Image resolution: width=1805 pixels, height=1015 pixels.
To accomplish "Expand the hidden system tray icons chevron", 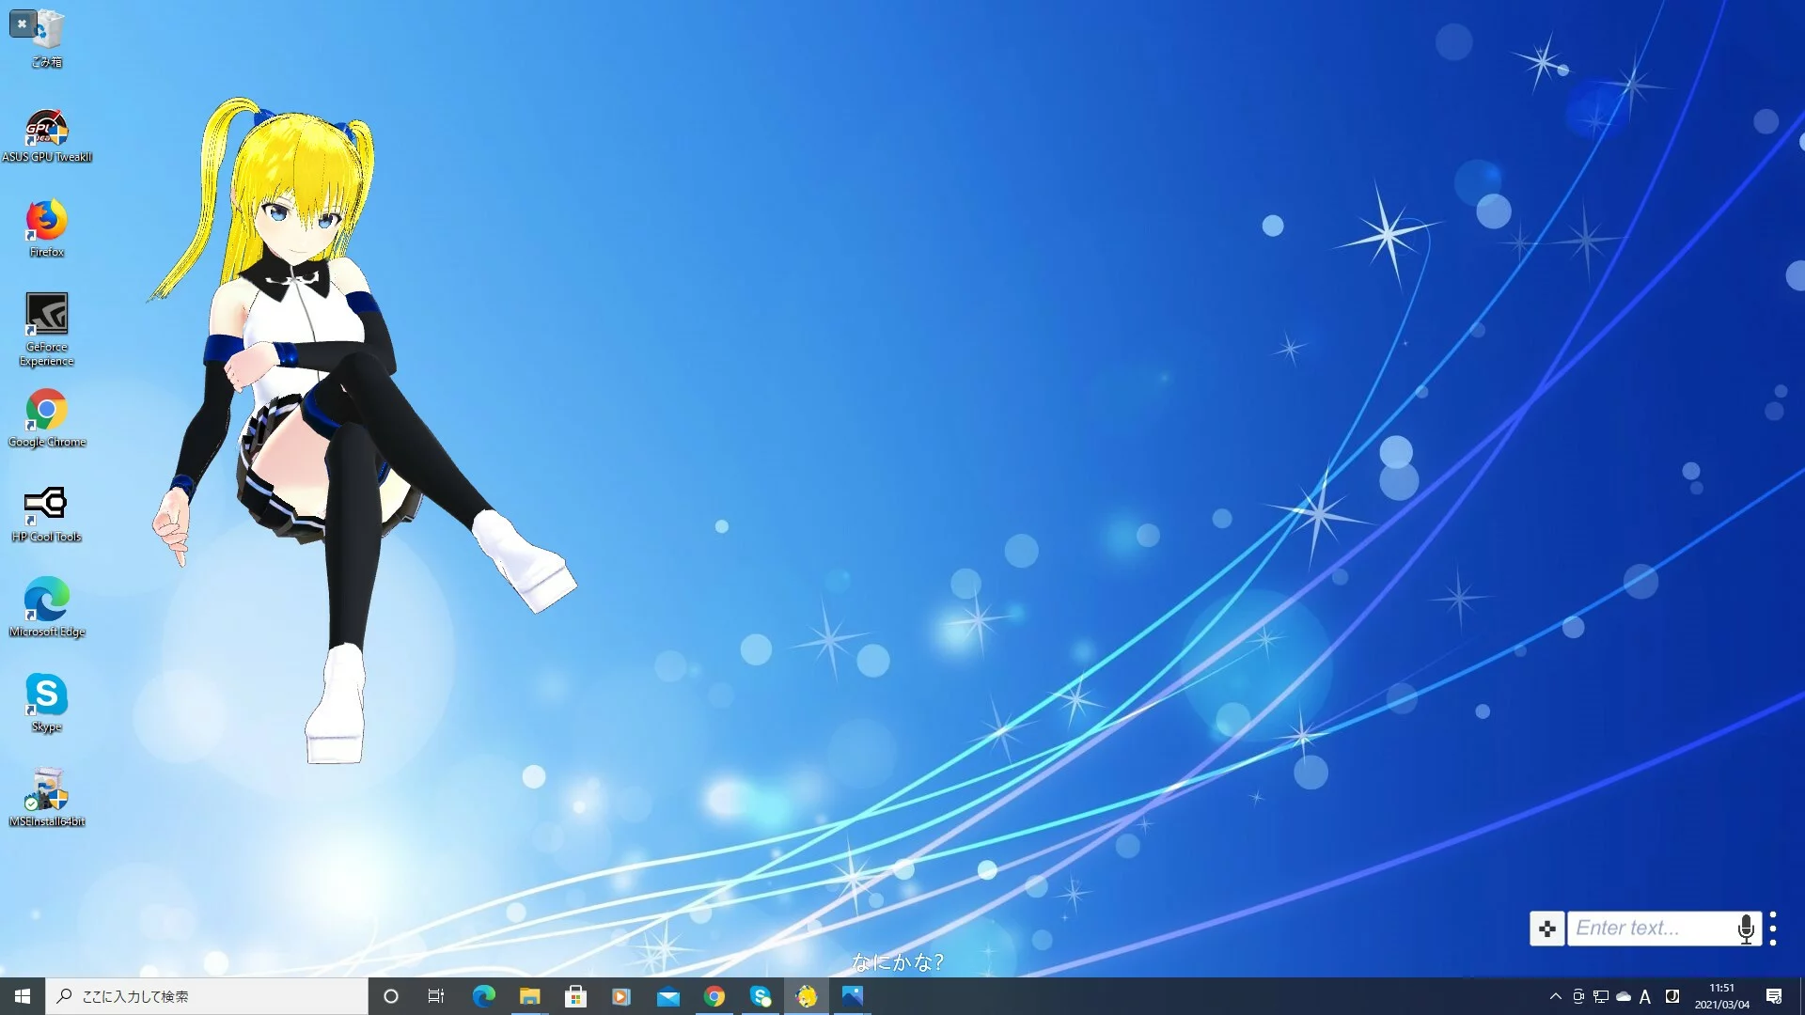I will [1555, 996].
